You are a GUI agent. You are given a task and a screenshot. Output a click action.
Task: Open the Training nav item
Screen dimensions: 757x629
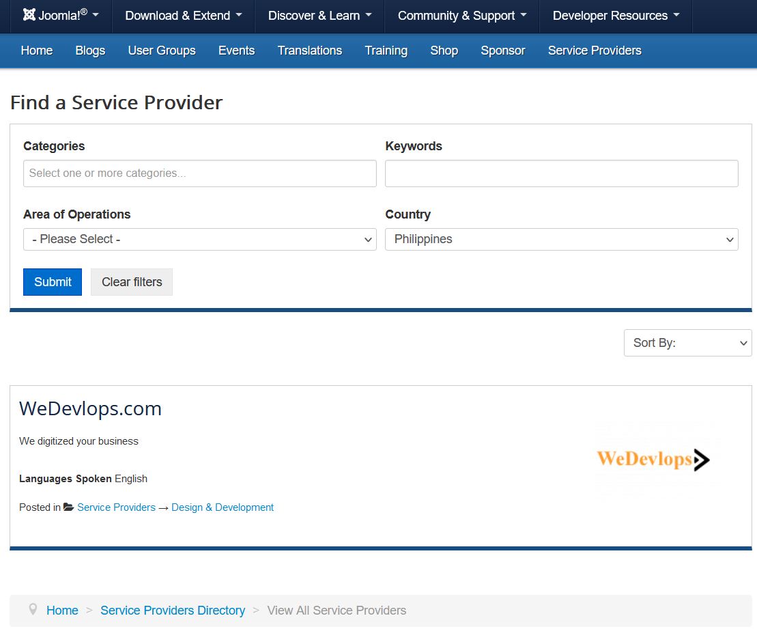386,51
